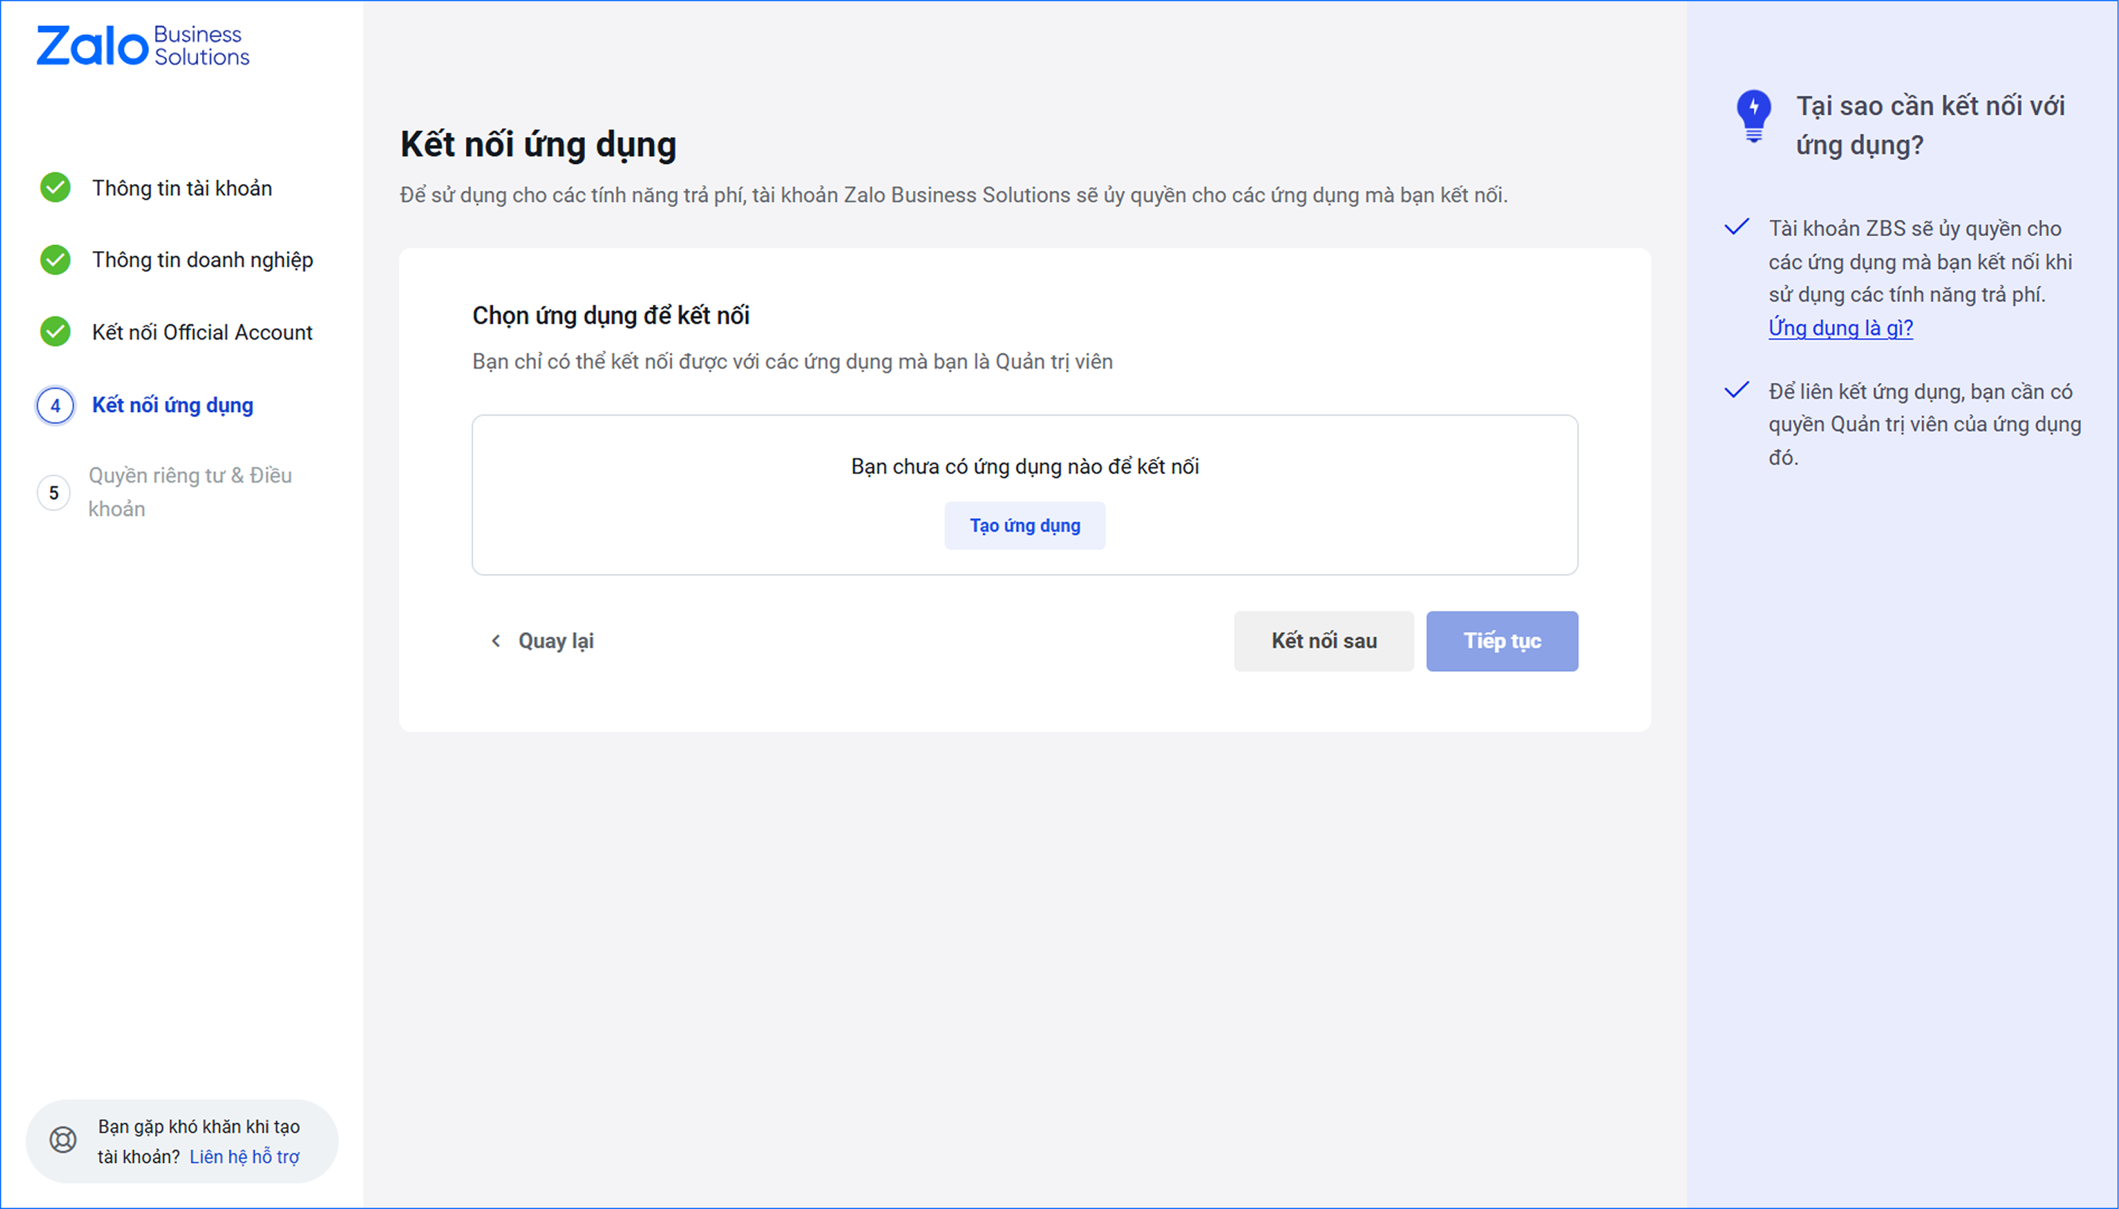Go to Kết nối Official Account step

[202, 332]
